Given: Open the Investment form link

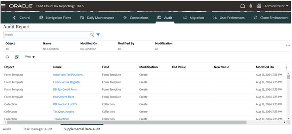Looking at the screenshot, I should pos(64,97).
